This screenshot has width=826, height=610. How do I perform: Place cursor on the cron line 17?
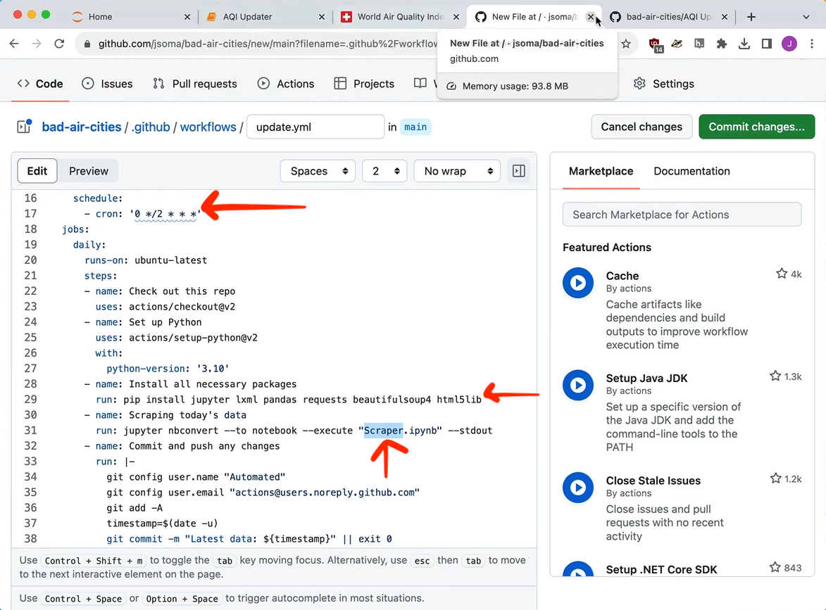point(142,214)
